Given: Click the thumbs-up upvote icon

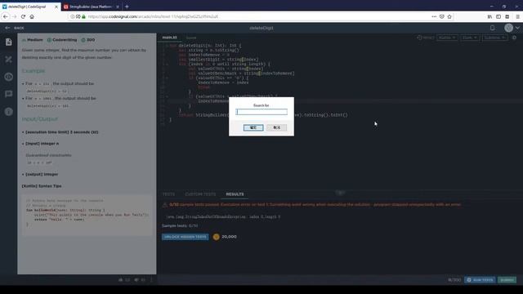Looking at the screenshot, I should point(121,279).
